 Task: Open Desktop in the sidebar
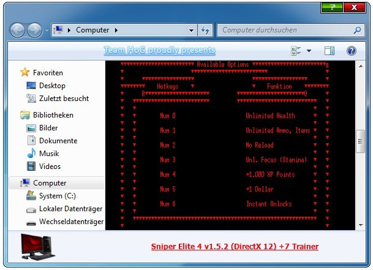52,85
